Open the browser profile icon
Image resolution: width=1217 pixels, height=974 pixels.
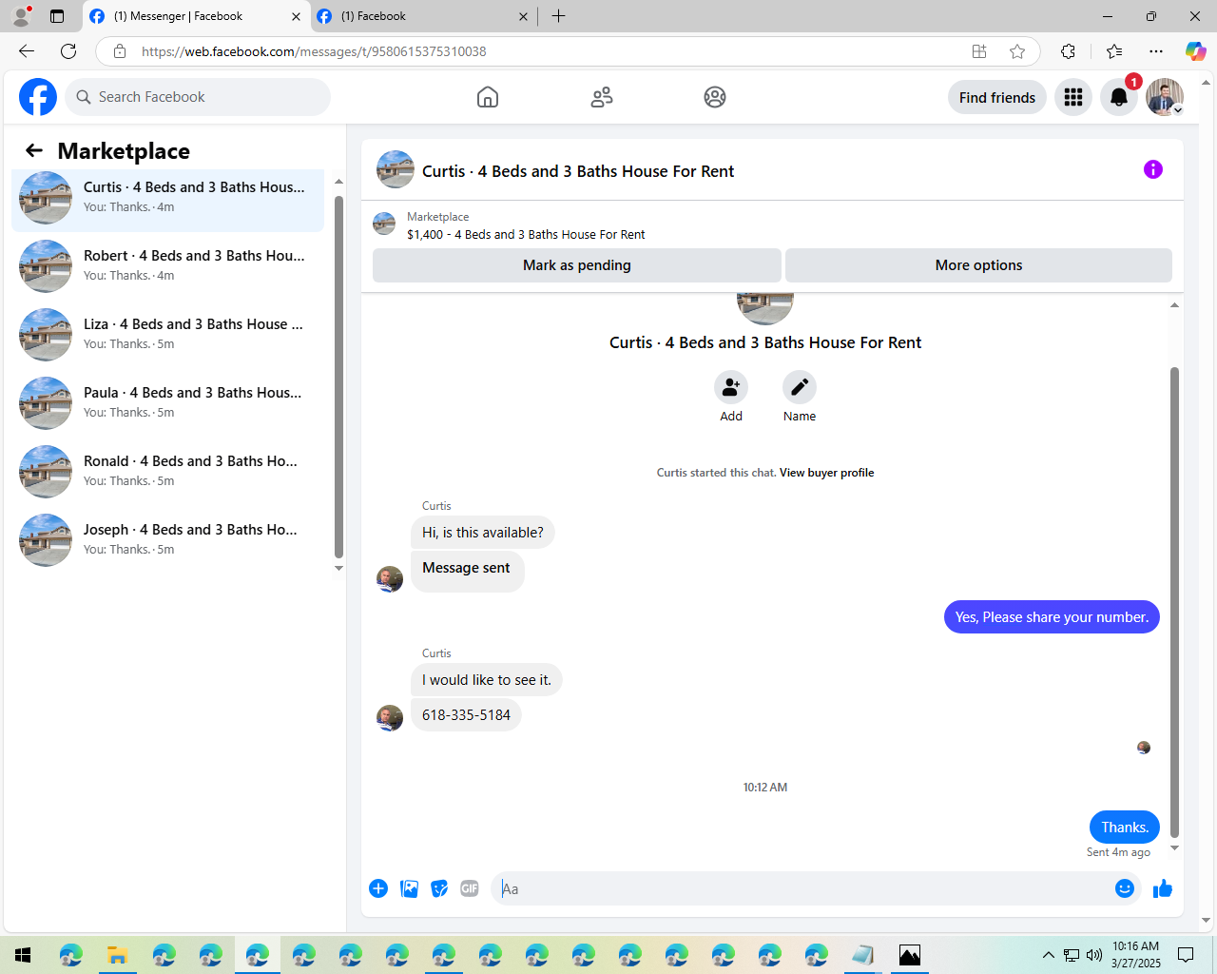(x=21, y=16)
